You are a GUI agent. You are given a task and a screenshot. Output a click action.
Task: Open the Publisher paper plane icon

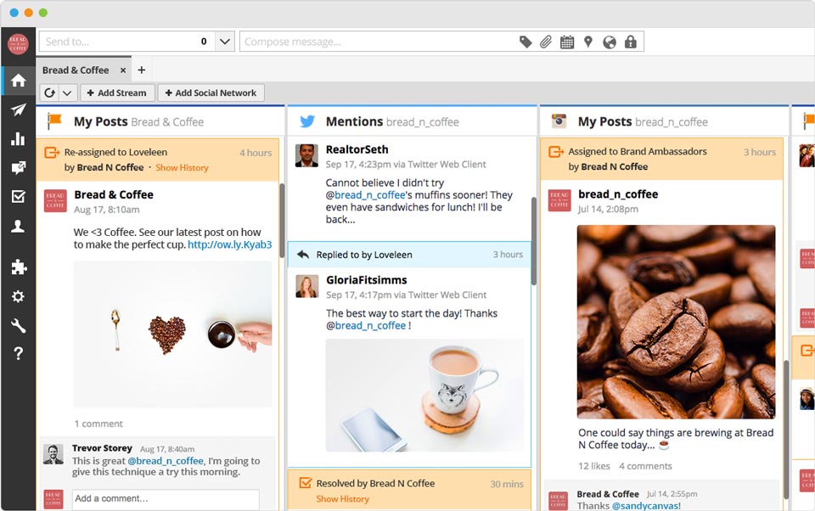(x=18, y=109)
